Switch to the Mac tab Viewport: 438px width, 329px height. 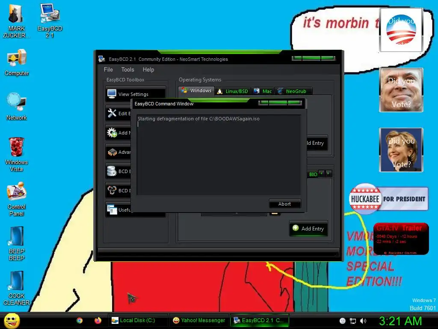pos(263,91)
